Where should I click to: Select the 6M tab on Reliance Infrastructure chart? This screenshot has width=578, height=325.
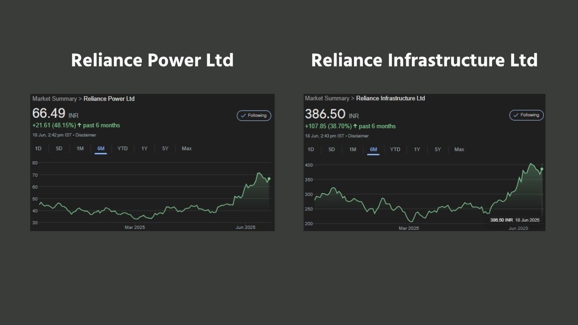click(x=373, y=149)
